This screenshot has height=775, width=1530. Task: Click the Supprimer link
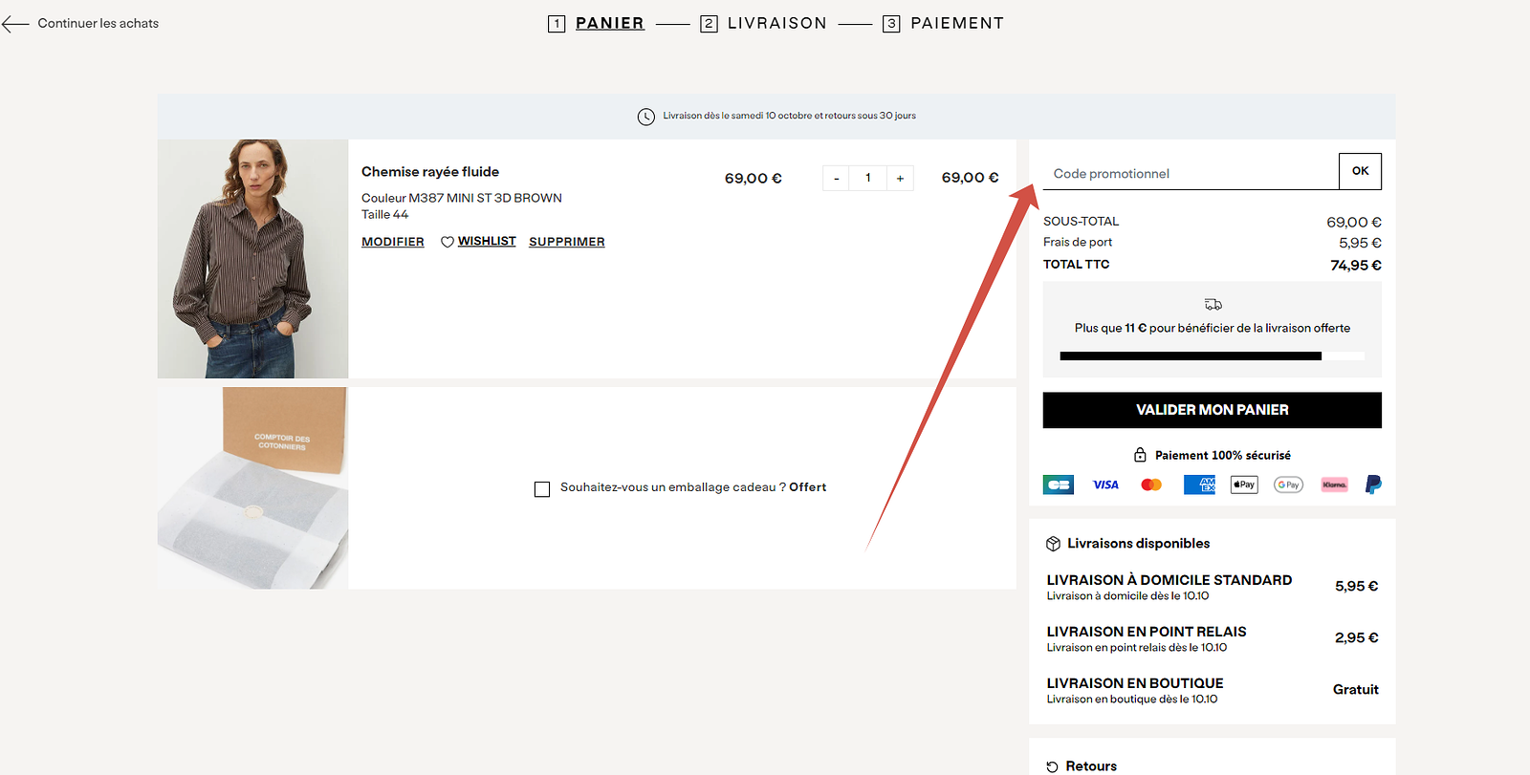point(567,242)
